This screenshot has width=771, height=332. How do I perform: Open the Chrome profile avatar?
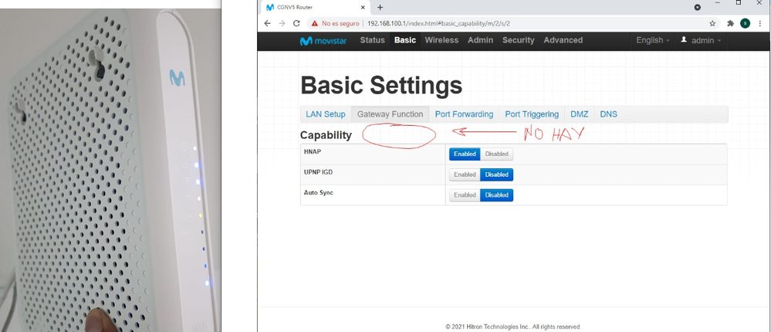pos(745,23)
